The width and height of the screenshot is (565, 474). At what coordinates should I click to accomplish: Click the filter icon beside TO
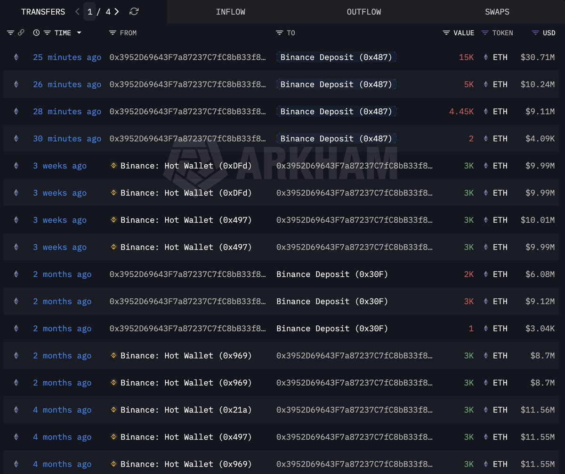[x=279, y=33]
